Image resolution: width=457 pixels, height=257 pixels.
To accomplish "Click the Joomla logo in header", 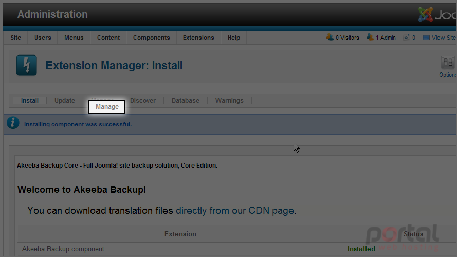I will [437, 14].
